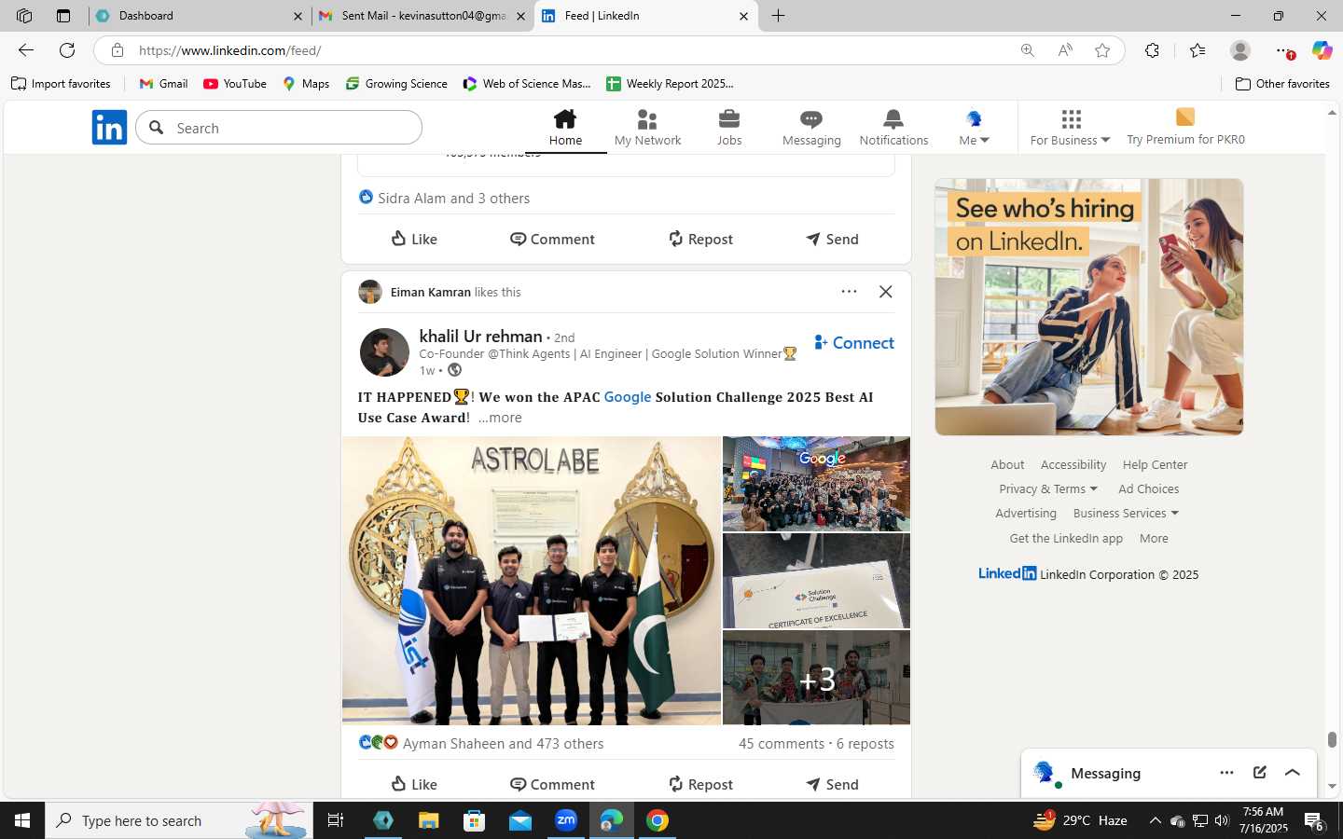View Ayman Shaheen and 473 others reactions
The width and height of the screenshot is (1343, 839).
click(x=481, y=743)
